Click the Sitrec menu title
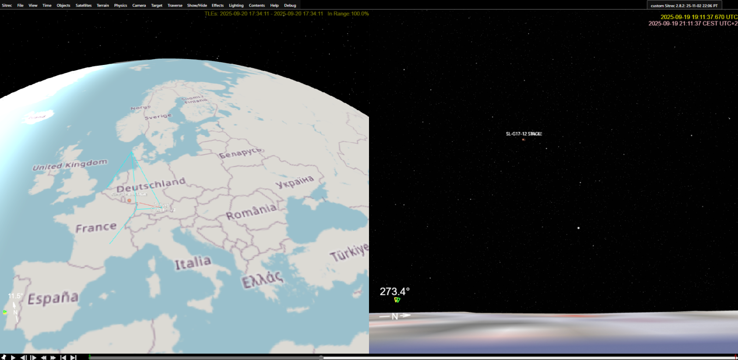This screenshot has width=738, height=360. coord(7,6)
